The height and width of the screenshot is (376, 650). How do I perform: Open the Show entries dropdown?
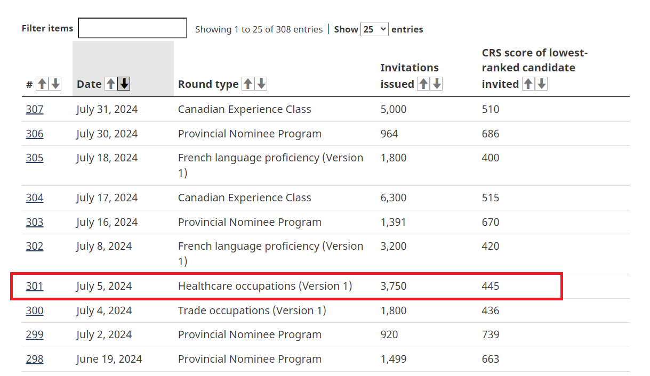(x=374, y=29)
